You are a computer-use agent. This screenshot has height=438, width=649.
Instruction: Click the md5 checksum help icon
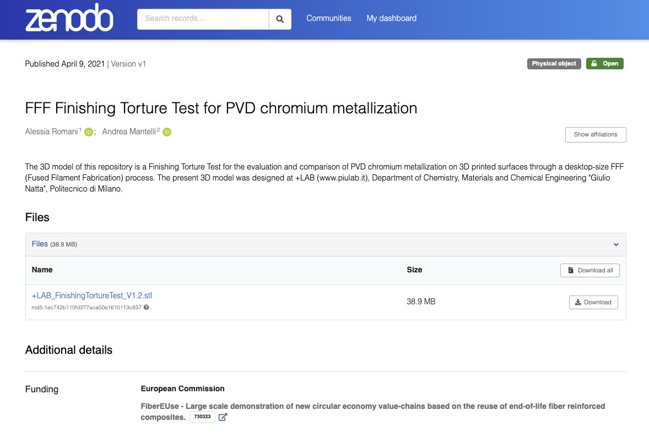point(146,308)
